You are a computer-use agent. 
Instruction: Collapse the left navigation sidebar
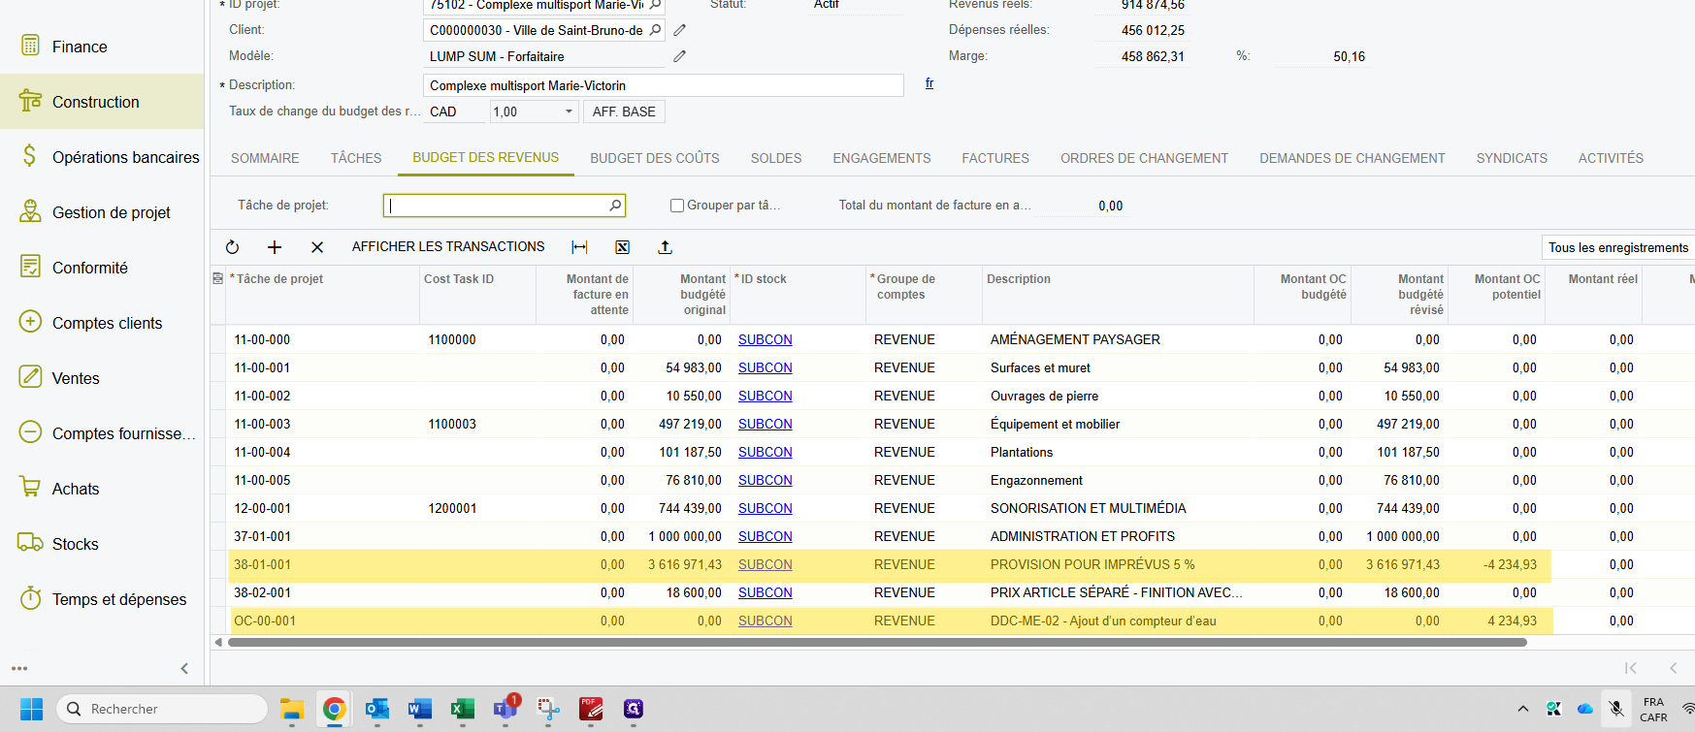tap(184, 668)
